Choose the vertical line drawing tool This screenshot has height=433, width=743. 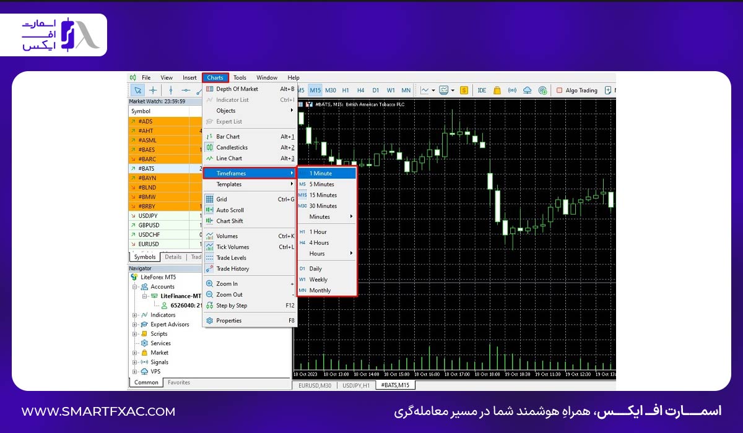click(x=171, y=90)
